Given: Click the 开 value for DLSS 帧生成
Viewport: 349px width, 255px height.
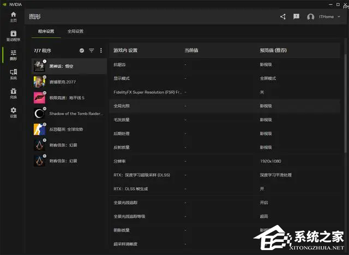Looking at the screenshot, I should click(x=262, y=189).
